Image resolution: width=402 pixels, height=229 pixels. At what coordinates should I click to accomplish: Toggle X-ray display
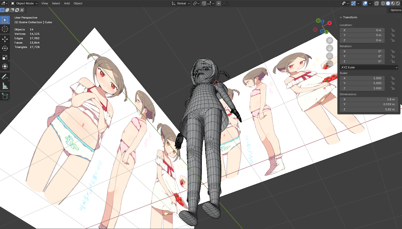(x=377, y=3)
